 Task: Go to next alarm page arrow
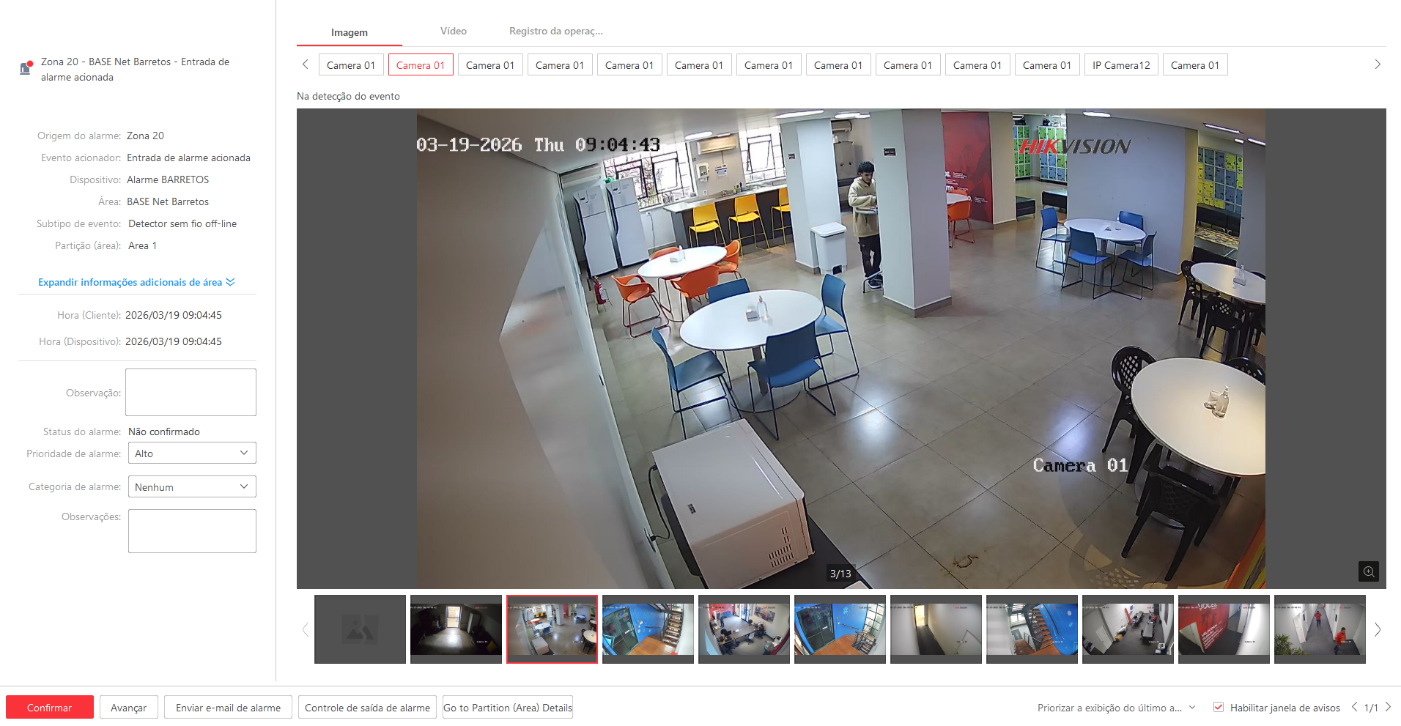pos(1387,707)
